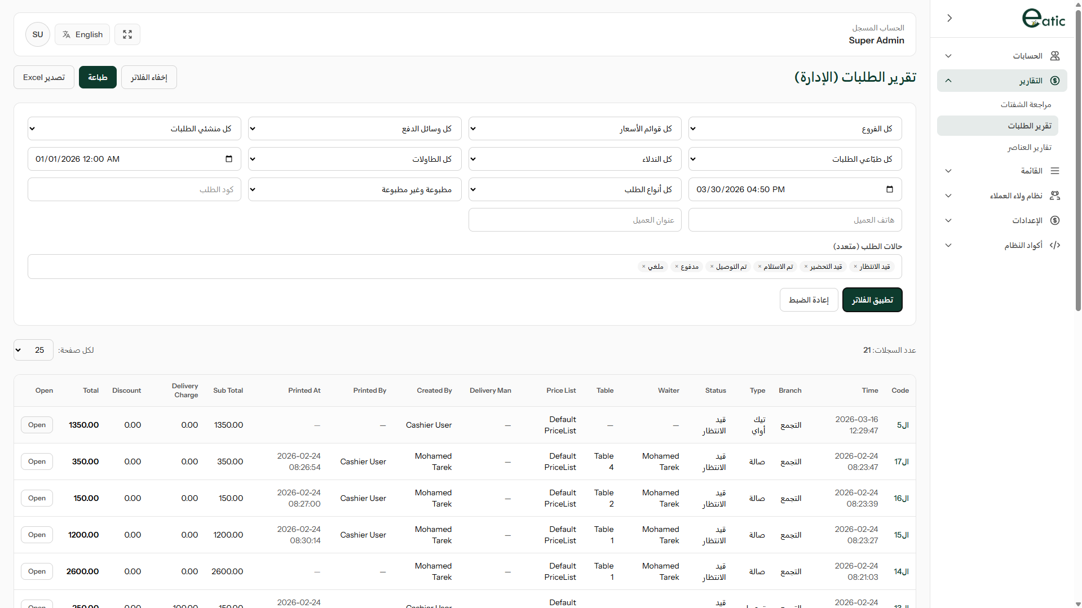Screen dimensions: 1082x608
Task: Apply filters with تطبيق الفلاتر button
Action: [x=872, y=300]
